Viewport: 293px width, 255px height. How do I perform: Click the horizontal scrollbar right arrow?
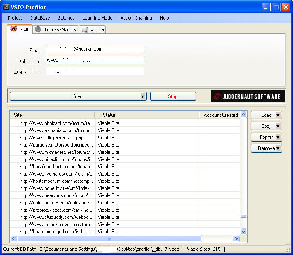point(236,238)
